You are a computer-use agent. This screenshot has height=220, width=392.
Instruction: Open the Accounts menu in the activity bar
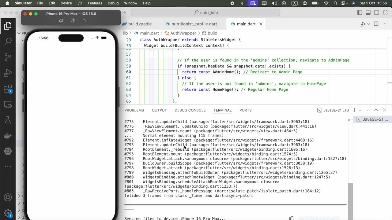point(8,198)
